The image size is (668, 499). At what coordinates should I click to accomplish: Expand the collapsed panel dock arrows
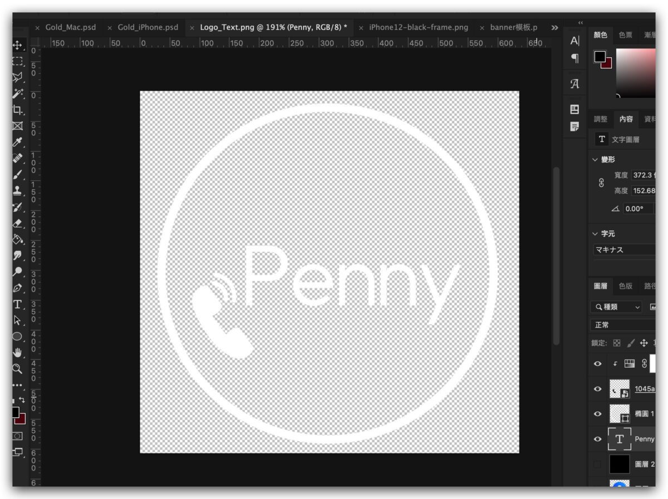(x=581, y=23)
